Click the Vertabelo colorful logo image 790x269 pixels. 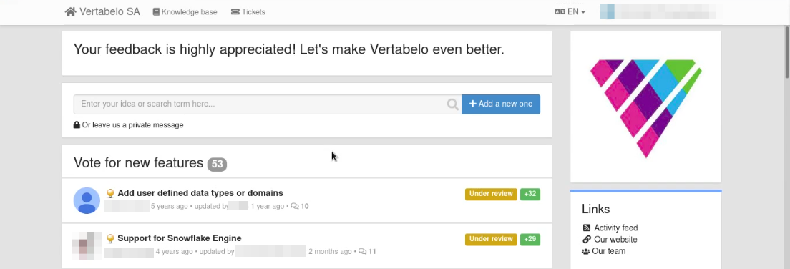click(x=646, y=108)
